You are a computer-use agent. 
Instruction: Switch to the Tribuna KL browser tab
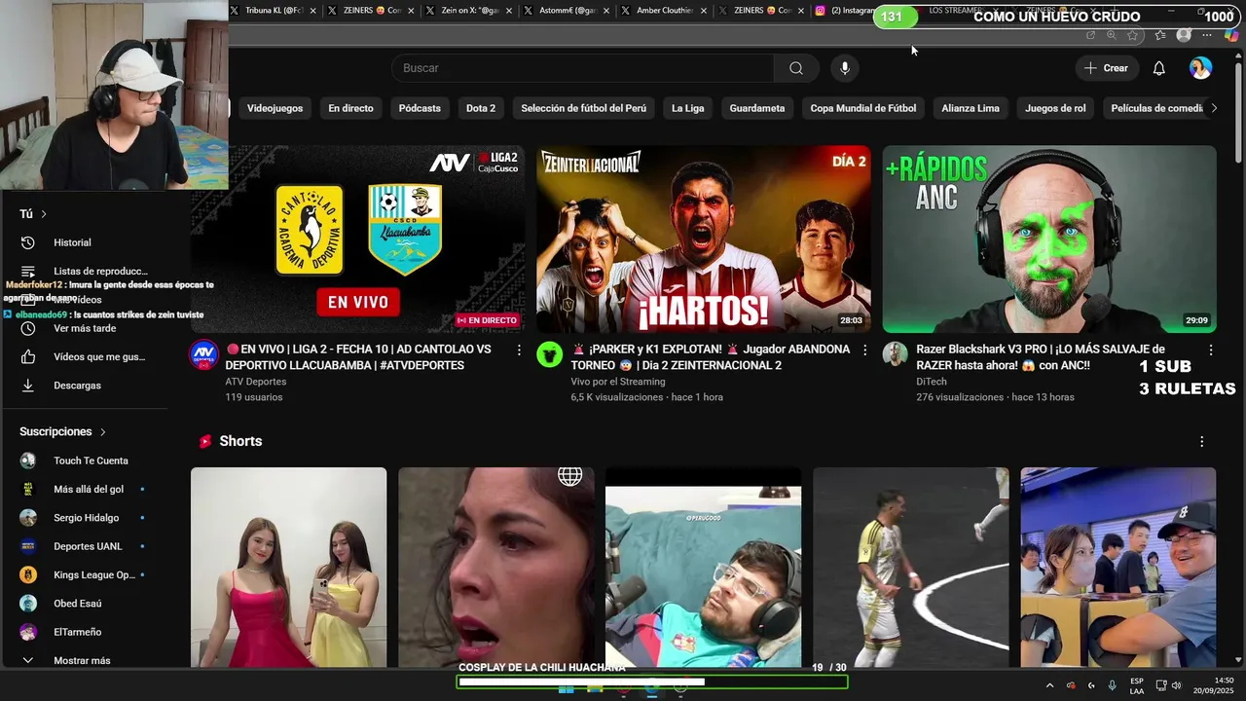[273, 11]
